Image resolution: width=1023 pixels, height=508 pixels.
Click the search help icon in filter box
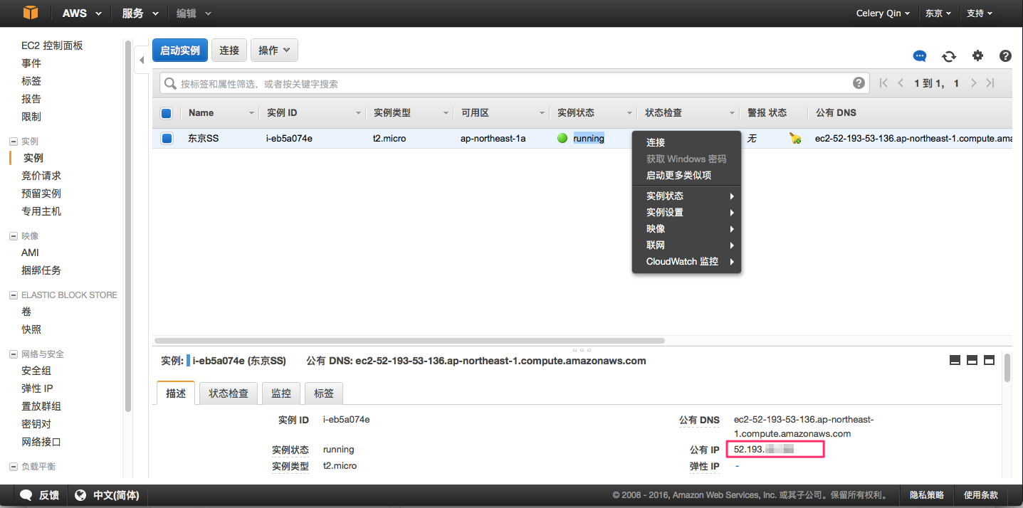pos(859,83)
